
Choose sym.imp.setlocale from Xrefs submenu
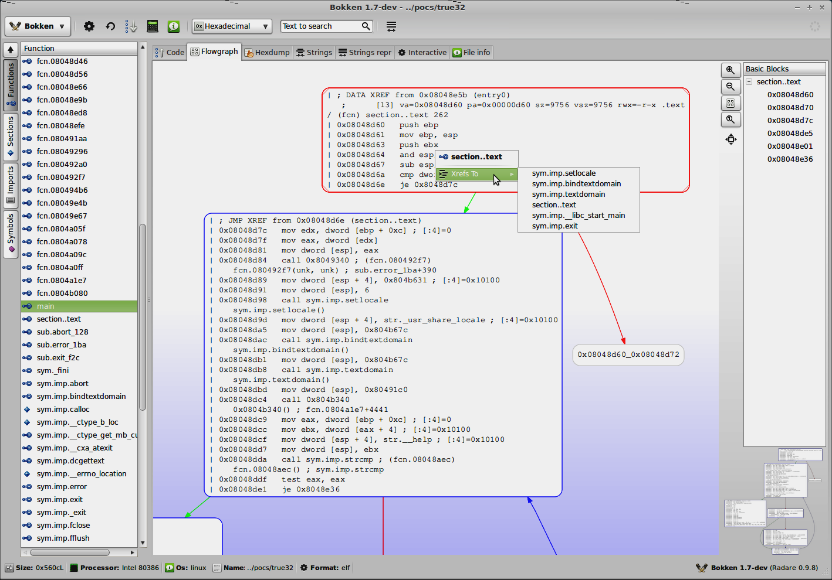pos(563,173)
